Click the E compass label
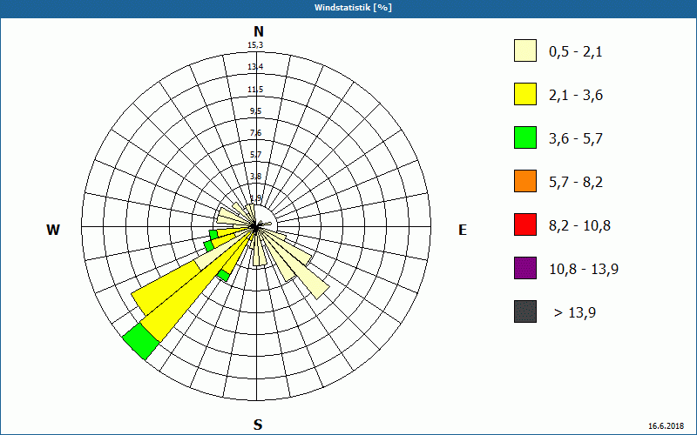 tap(463, 230)
